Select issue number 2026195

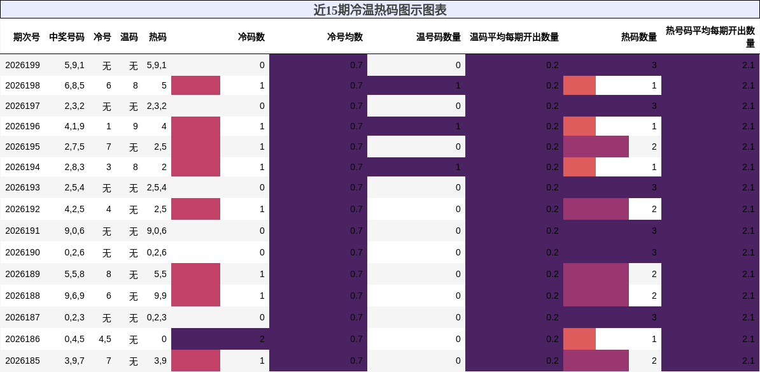coord(23,147)
